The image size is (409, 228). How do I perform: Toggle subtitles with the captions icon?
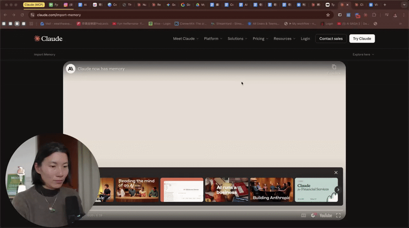[304, 215]
